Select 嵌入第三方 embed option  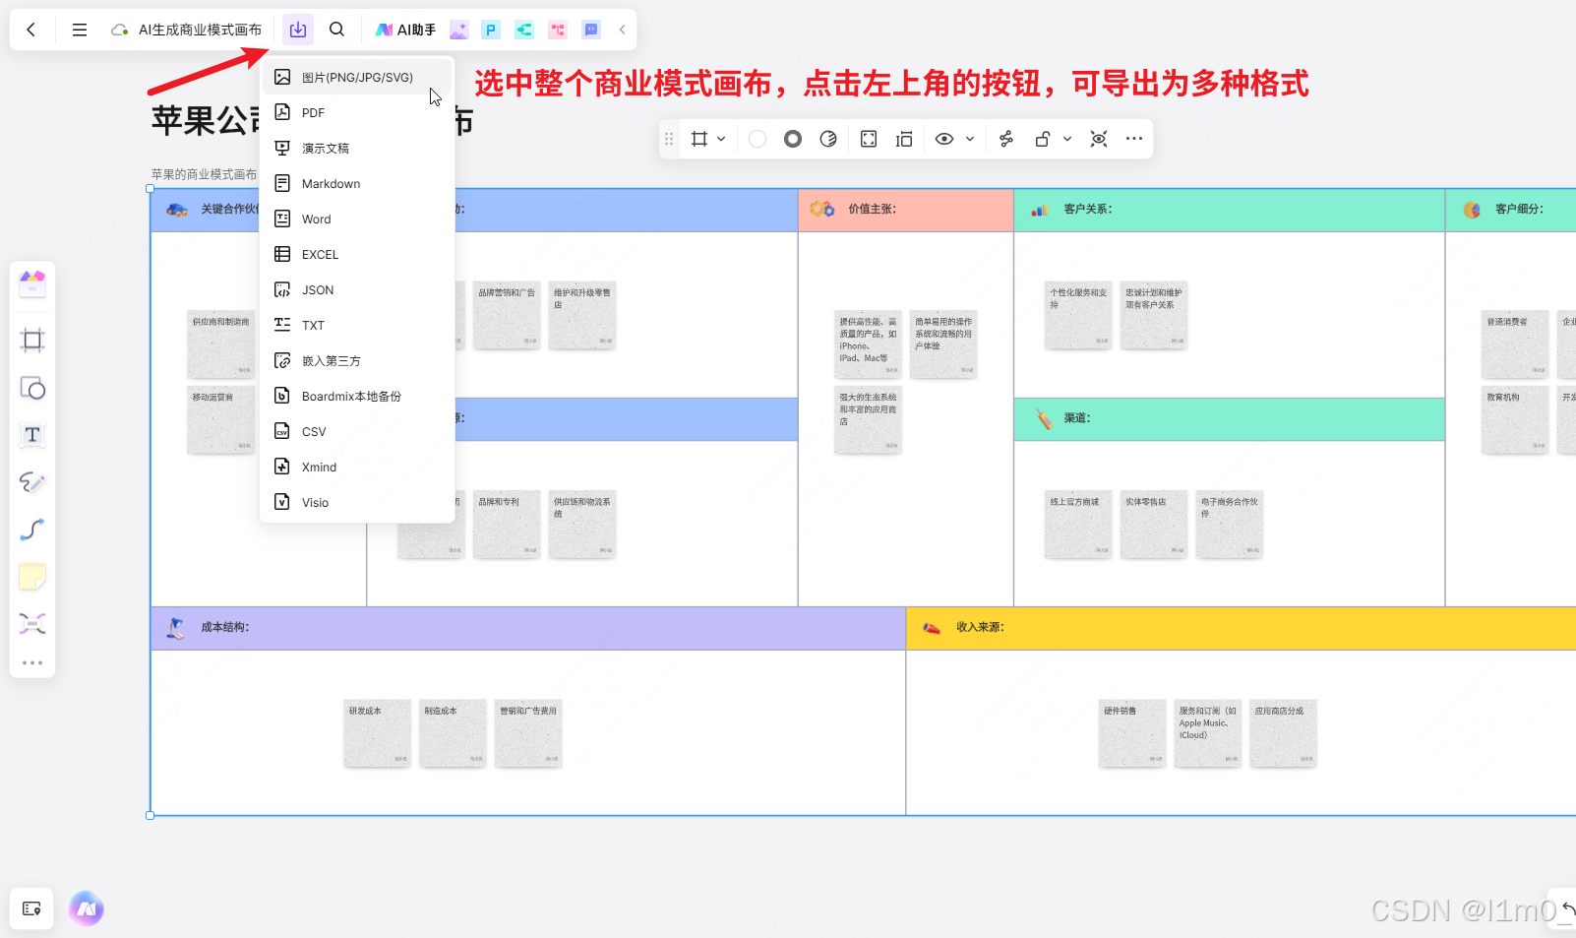[x=357, y=360]
